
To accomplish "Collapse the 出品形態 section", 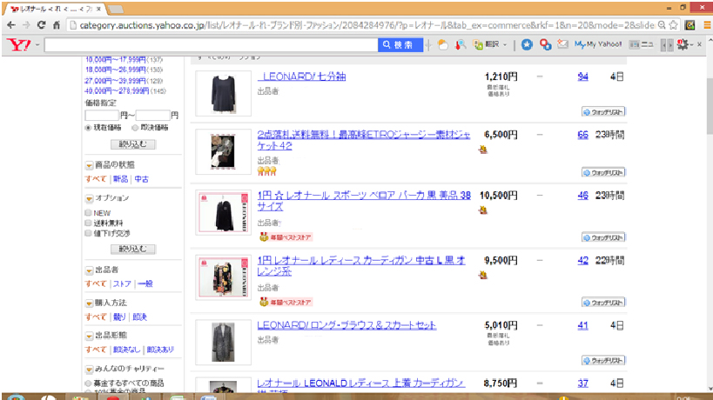I will [x=89, y=336].
